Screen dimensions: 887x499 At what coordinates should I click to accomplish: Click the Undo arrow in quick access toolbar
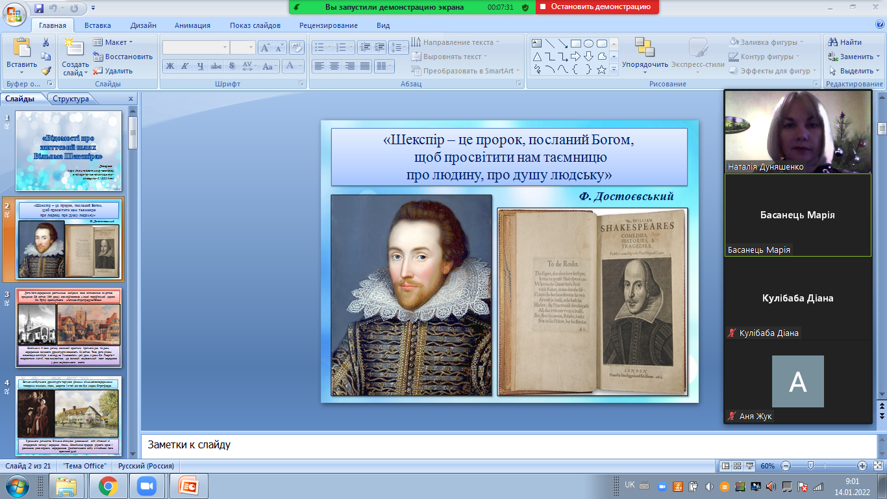point(56,8)
